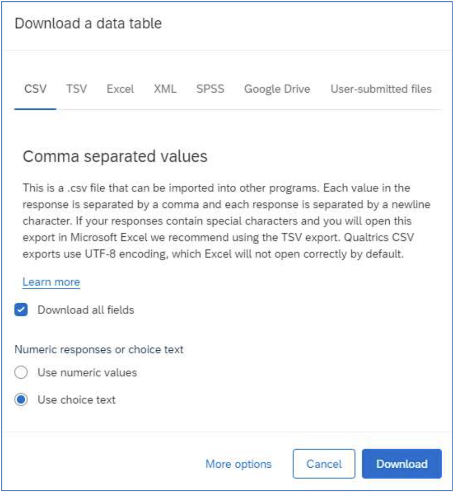Switch to the XML tab
Viewport: 455px width, 493px height.
click(x=165, y=89)
